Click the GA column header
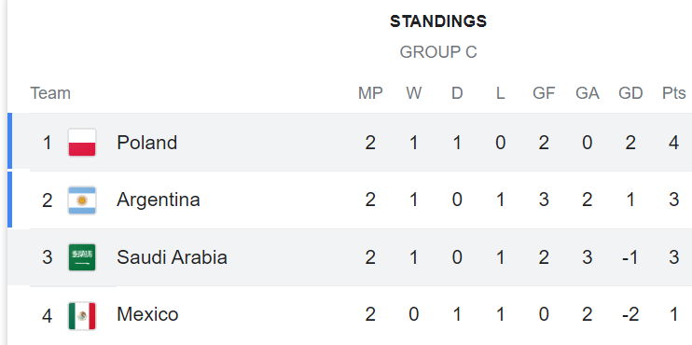 587,93
